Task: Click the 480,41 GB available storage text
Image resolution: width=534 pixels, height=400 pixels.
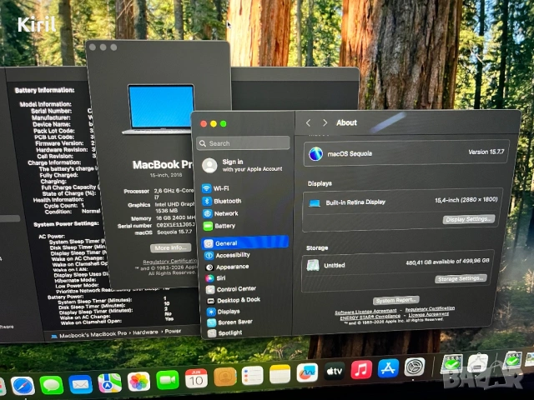Action: [x=447, y=261]
